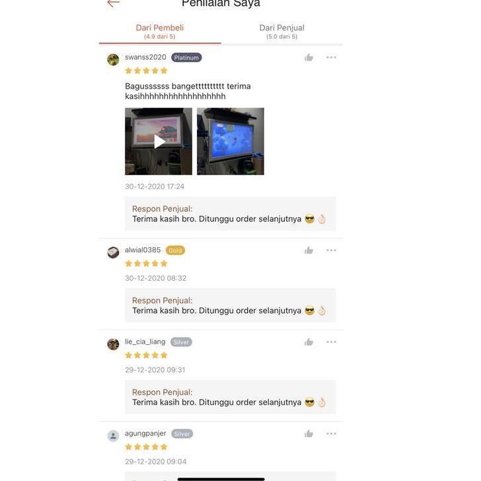The width and height of the screenshot is (481, 481).
Task: Like alwial0385's review with thumbs up
Action: (309, 250)
